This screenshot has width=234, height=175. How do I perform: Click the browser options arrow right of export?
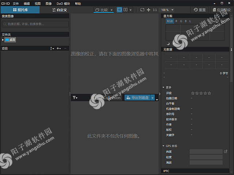pyautogui.click(x=157, y=100)
